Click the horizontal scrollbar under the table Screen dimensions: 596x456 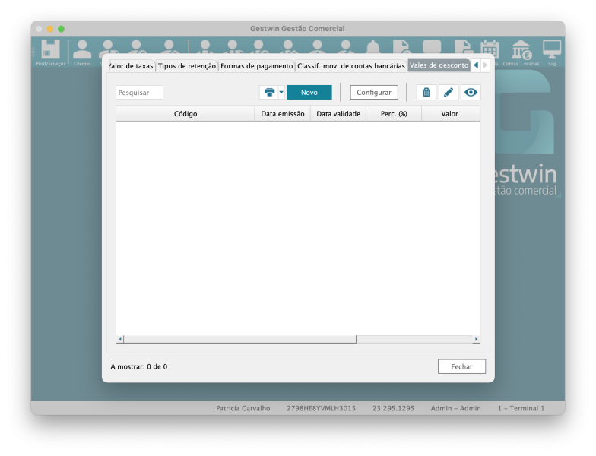click(x=239, y=339)
